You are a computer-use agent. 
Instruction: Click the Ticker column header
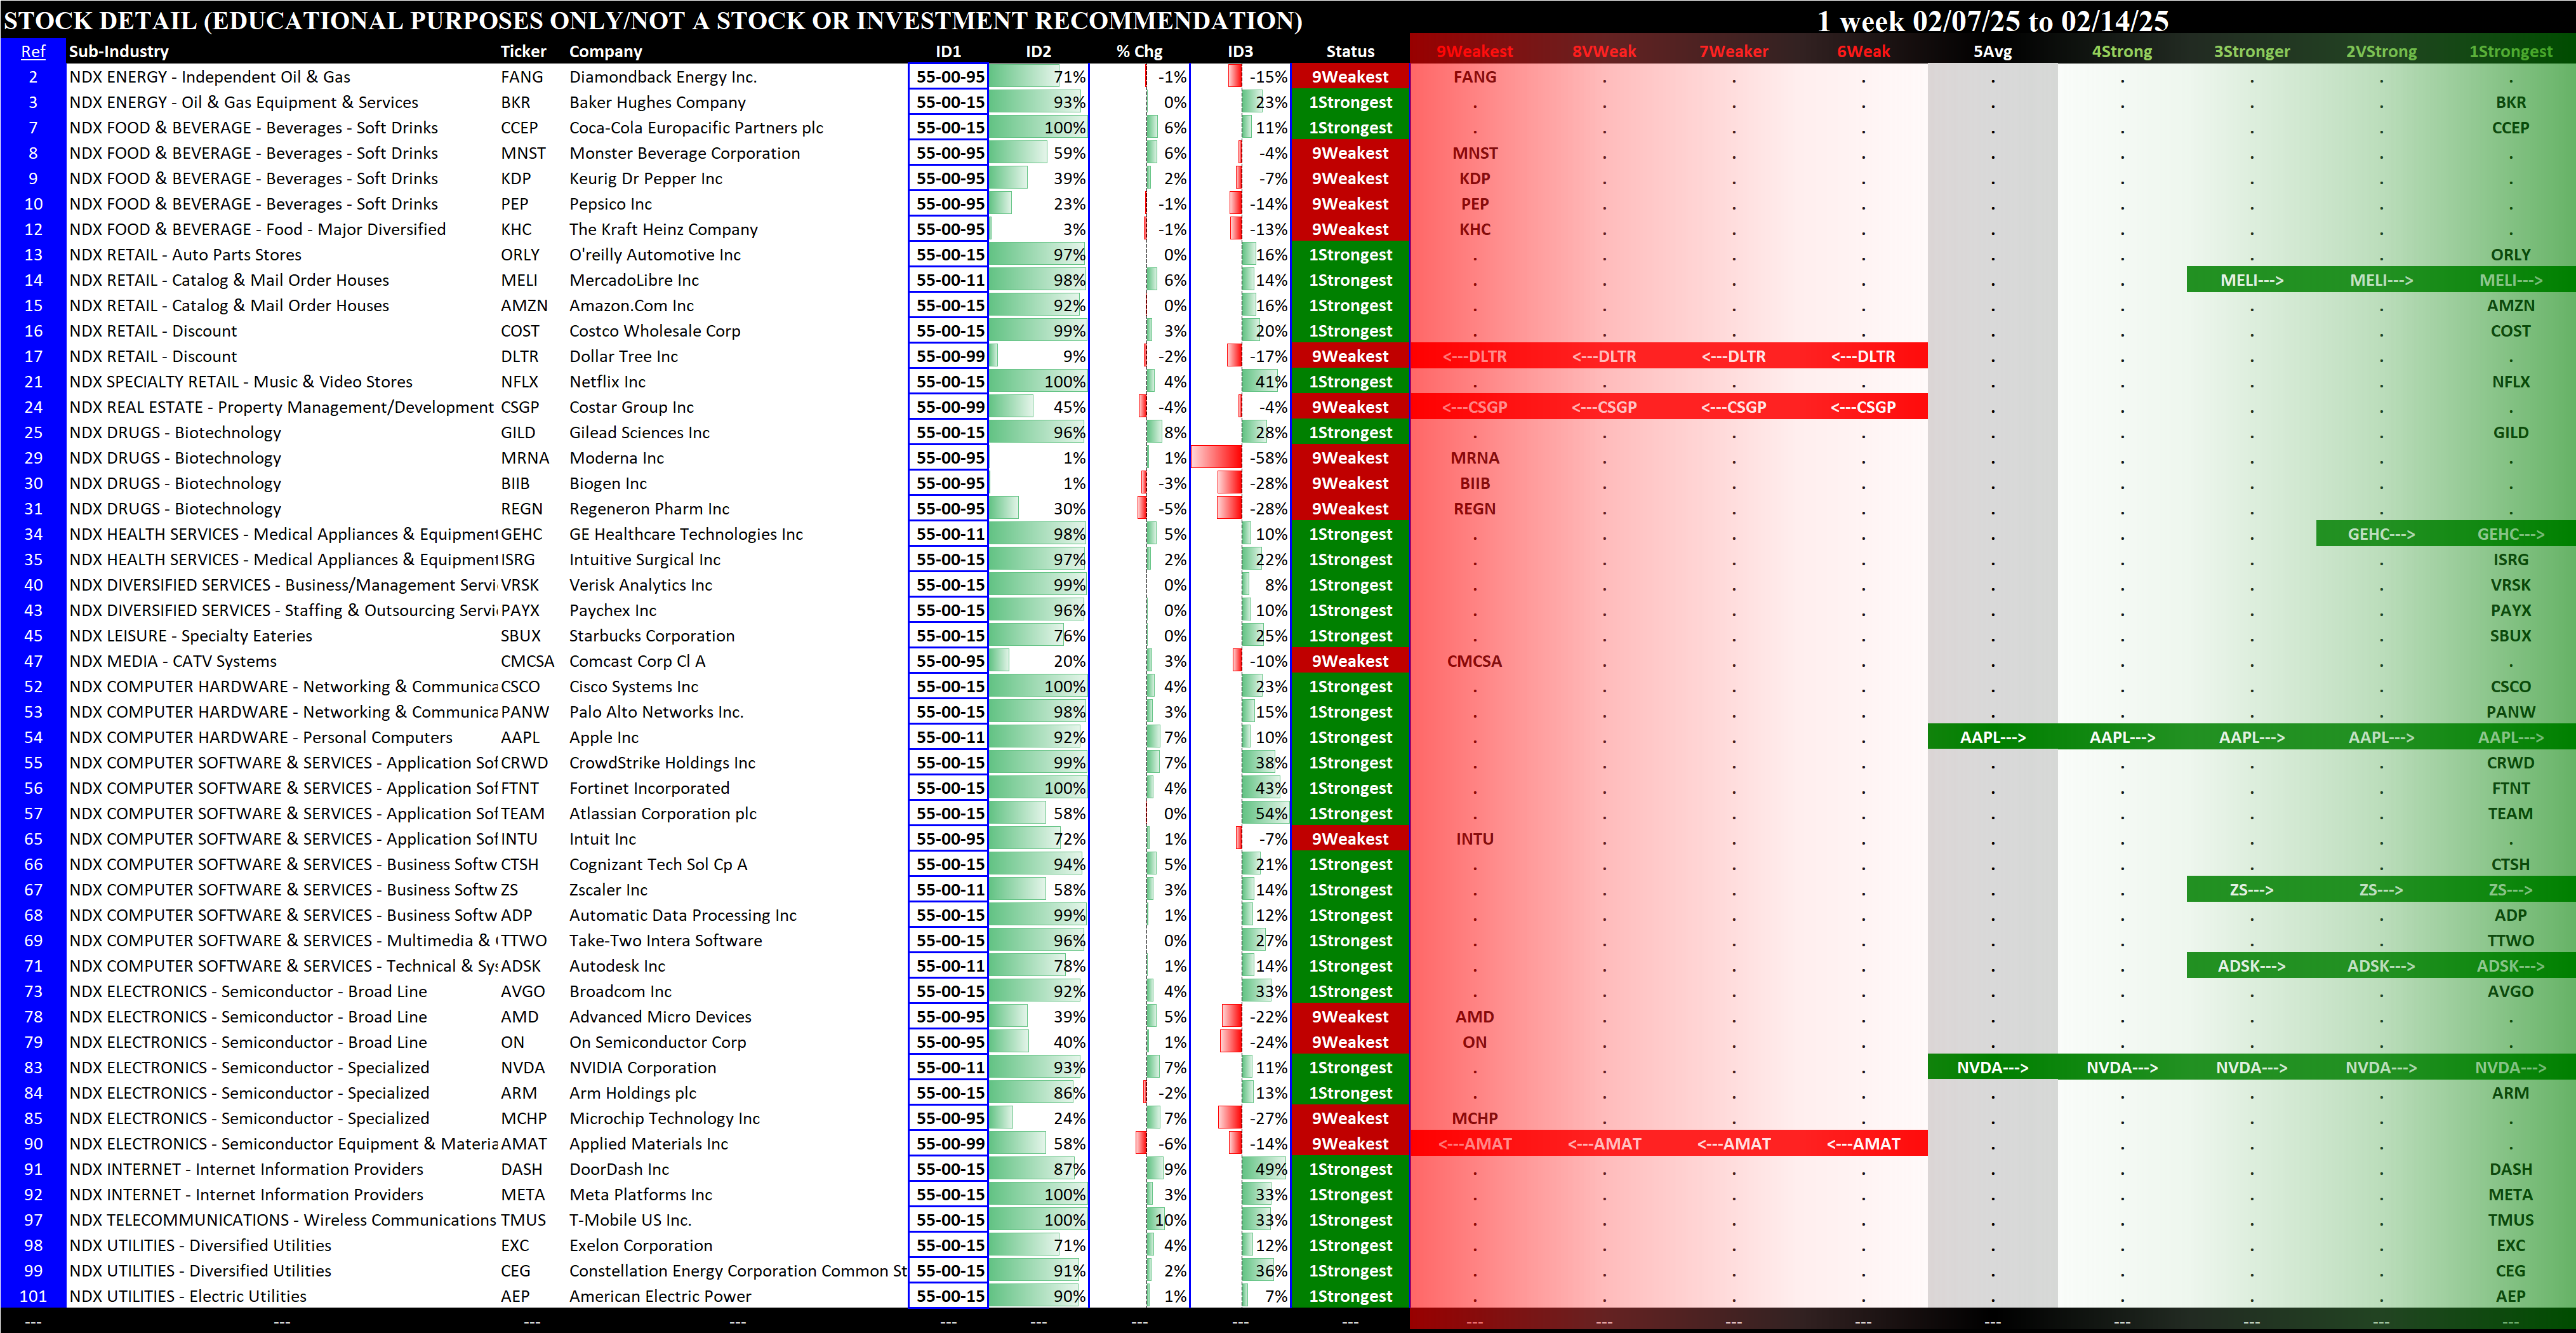pyautogui.click(x=523, y=51)
